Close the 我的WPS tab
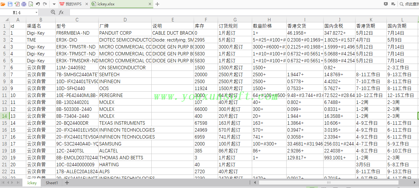Image resolution: width=419 pixels, height=188 pixels. pyautogui.click(x=87, y=4)
